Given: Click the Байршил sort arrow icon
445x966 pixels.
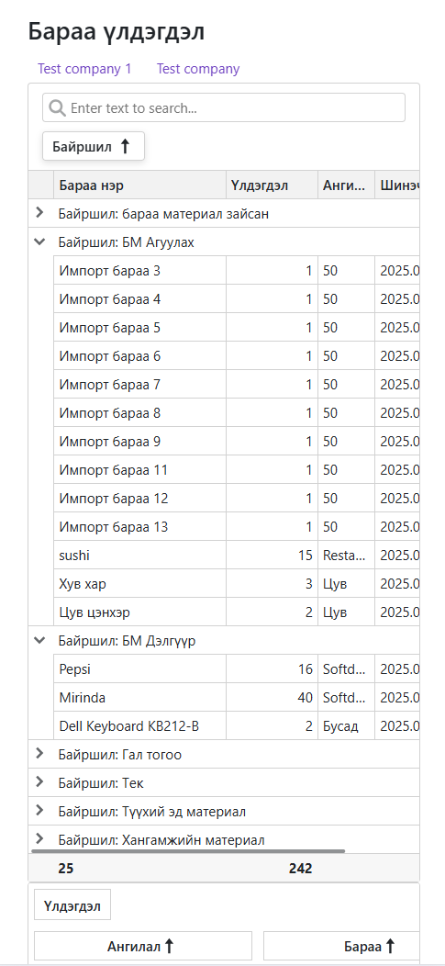Looking at the screenshot, I should (x=125, y=147).
